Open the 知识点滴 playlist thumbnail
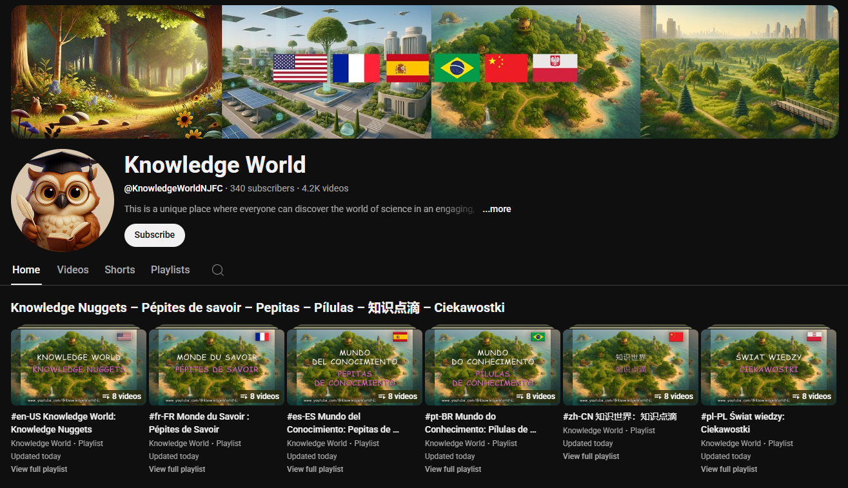The height and width of the screenshot is (488, 848). (x=631, y=367)
